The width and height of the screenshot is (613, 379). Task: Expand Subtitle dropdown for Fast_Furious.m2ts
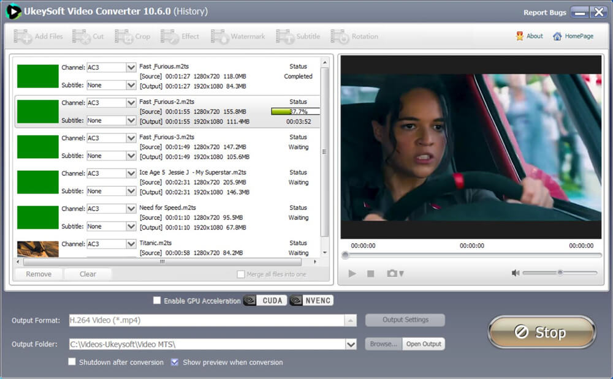tap(131, 85)
